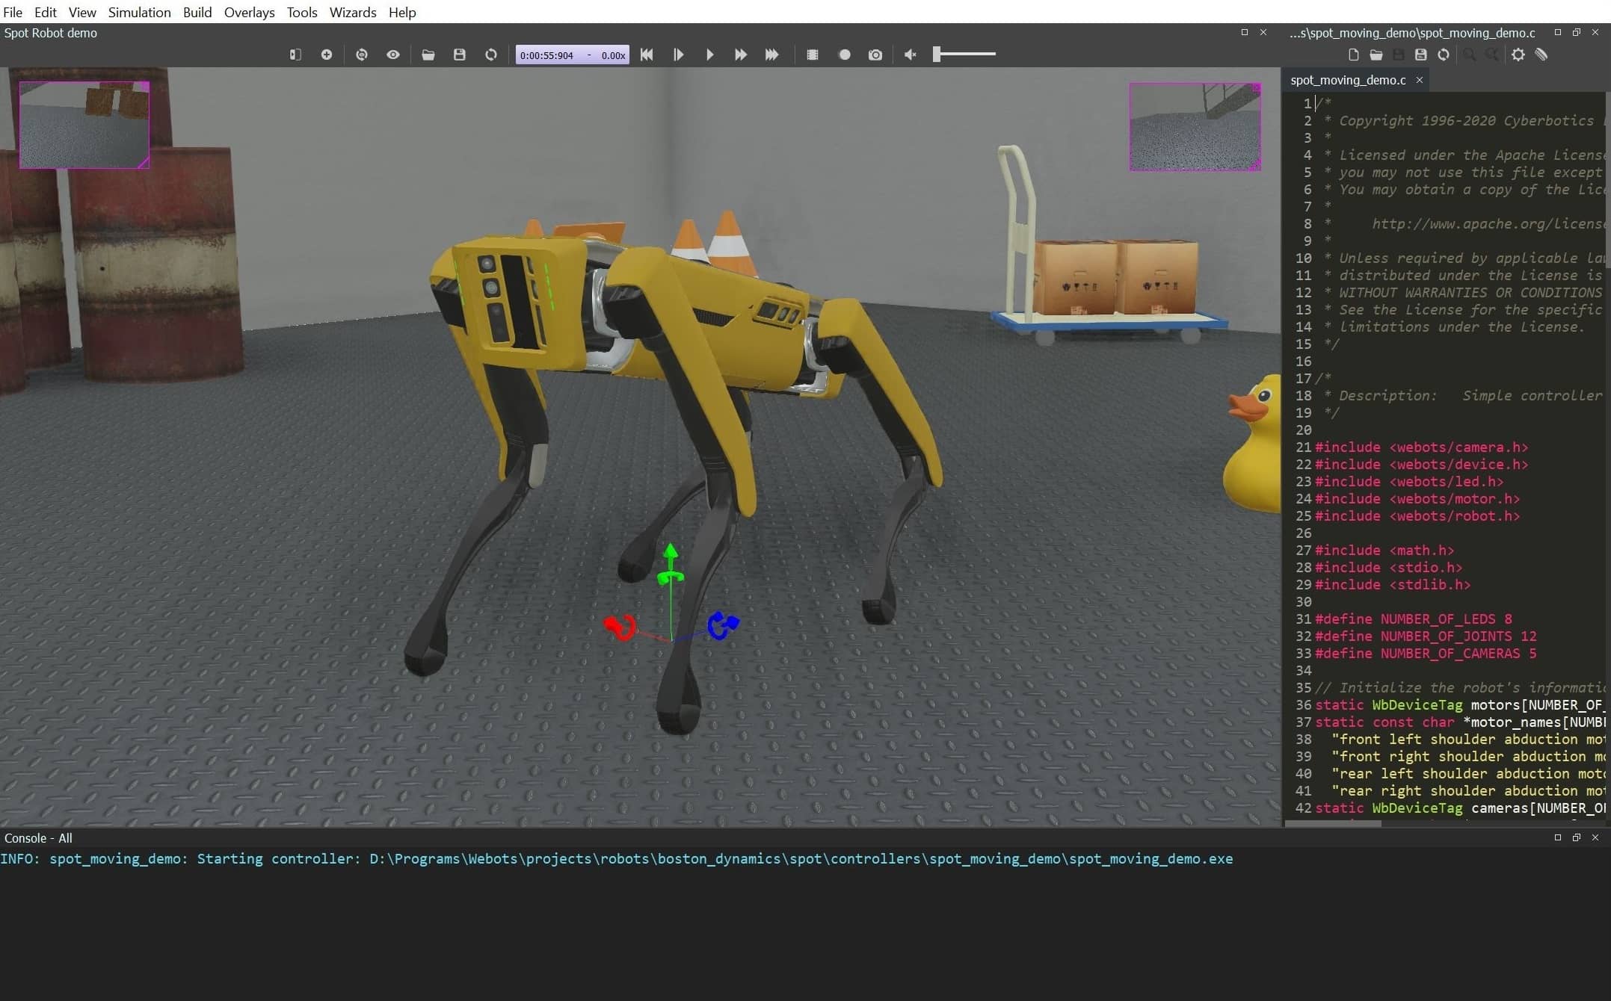
Task: Click the sound volume slider
Action: (964, 55)
